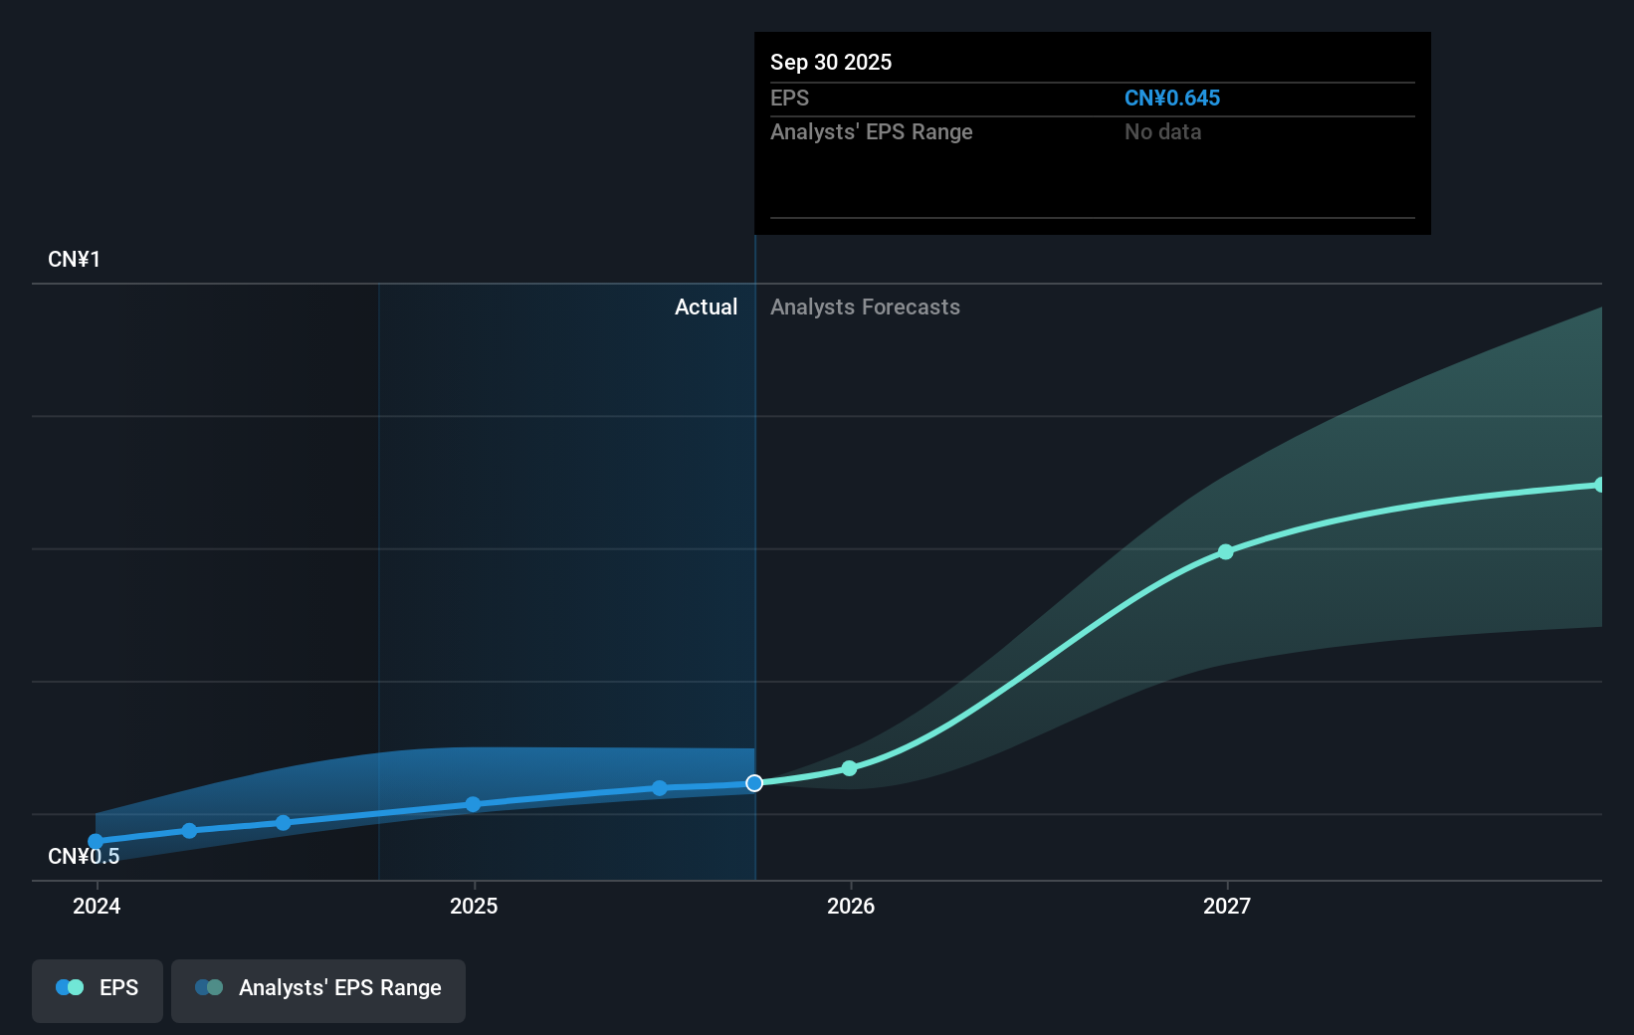Click the Analysts' EPS Range legend color dots

tap(209, 987)
